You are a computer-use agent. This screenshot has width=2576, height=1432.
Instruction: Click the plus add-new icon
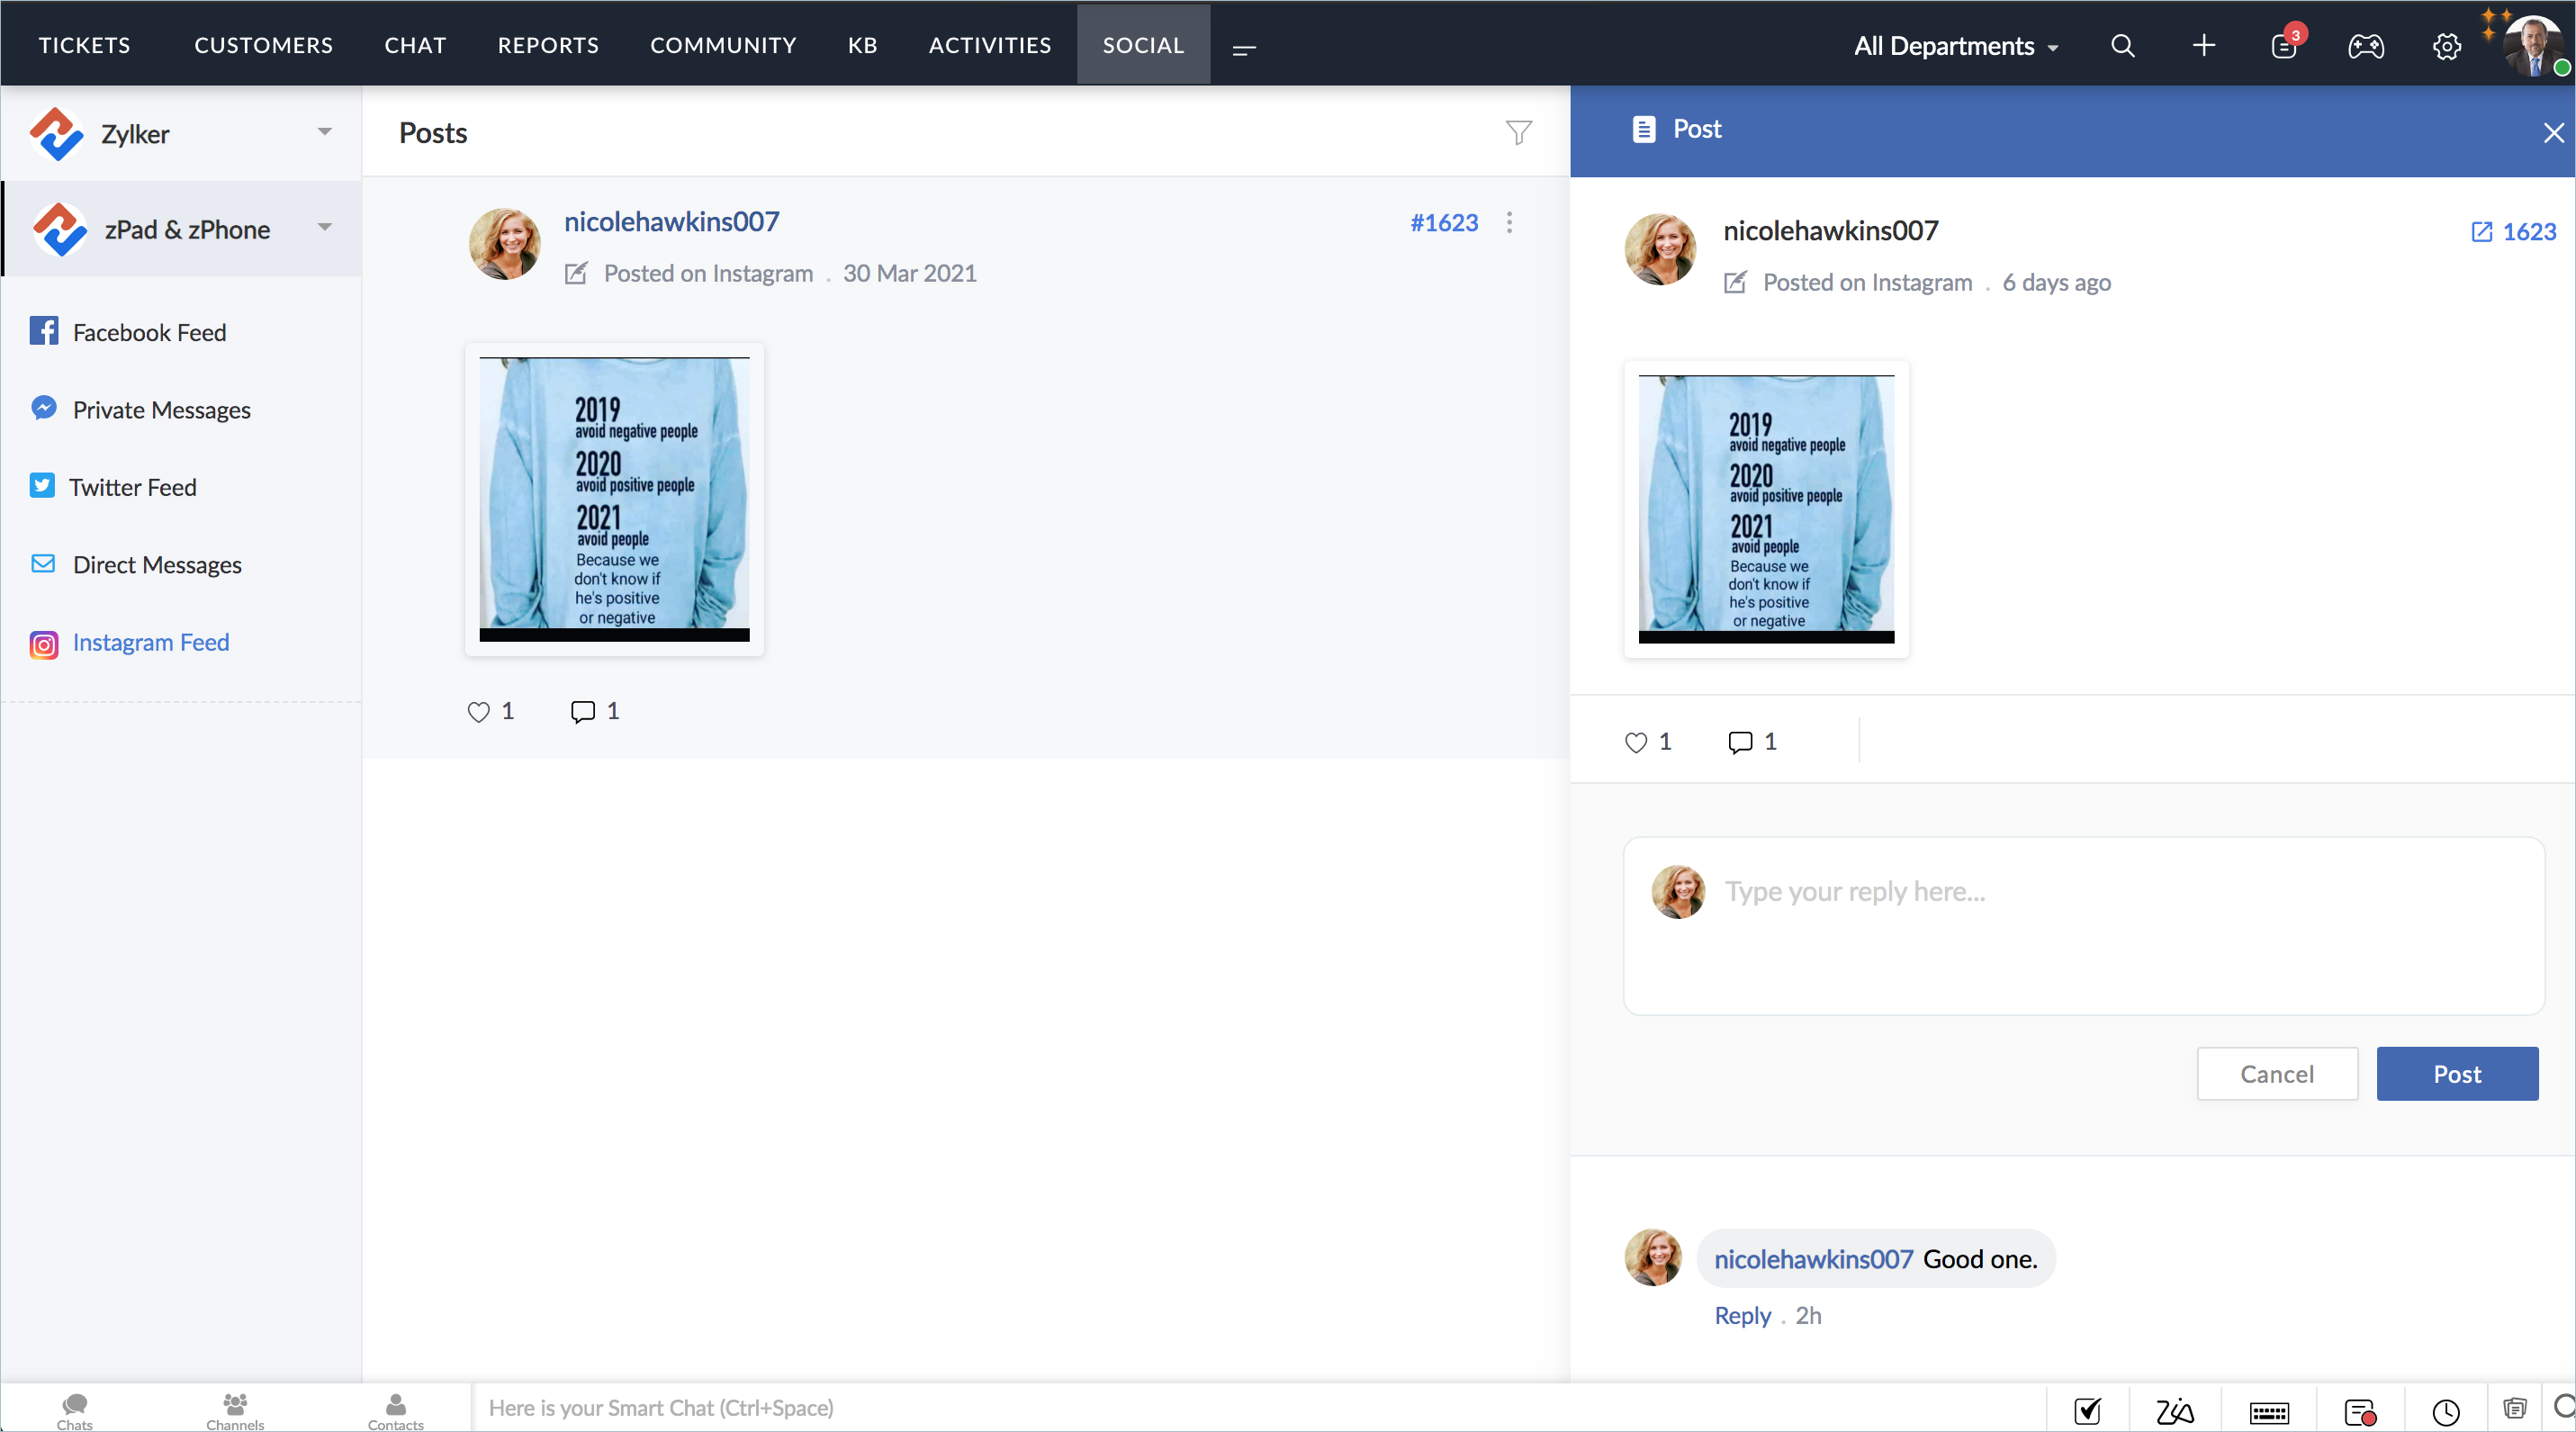tap(2203, 46)
